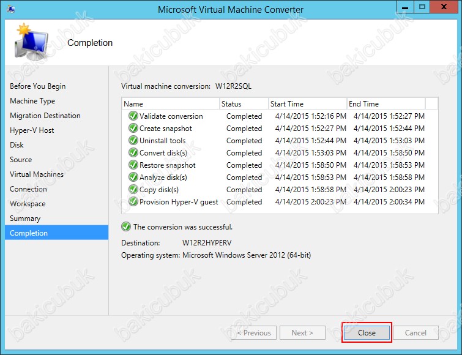
Task: Click 'Microsoft Windows Server 2012 (64-bit)' text
Action: 247,255
